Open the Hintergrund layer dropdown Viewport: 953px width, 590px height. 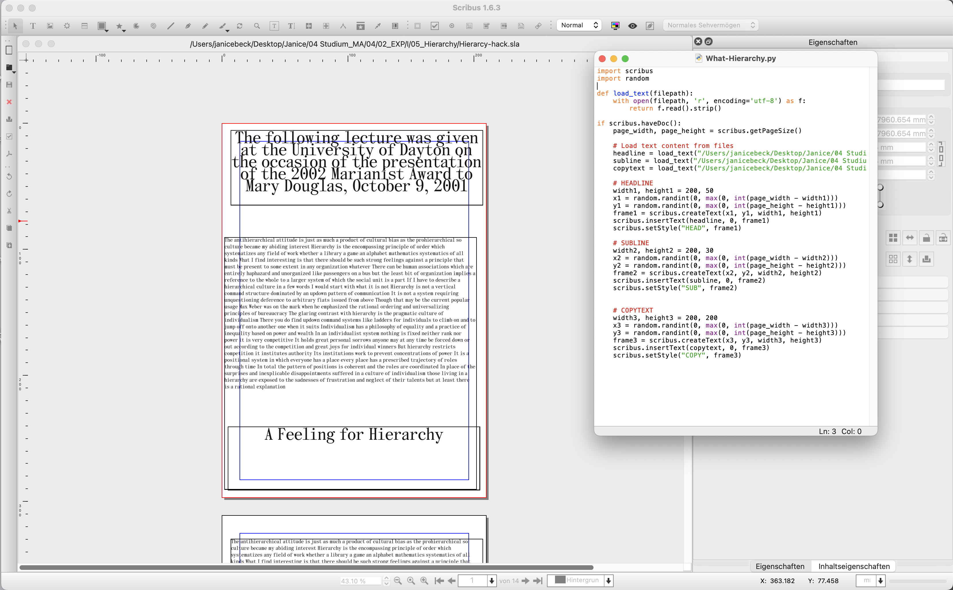pyautogui.click(x=608, y=581)
